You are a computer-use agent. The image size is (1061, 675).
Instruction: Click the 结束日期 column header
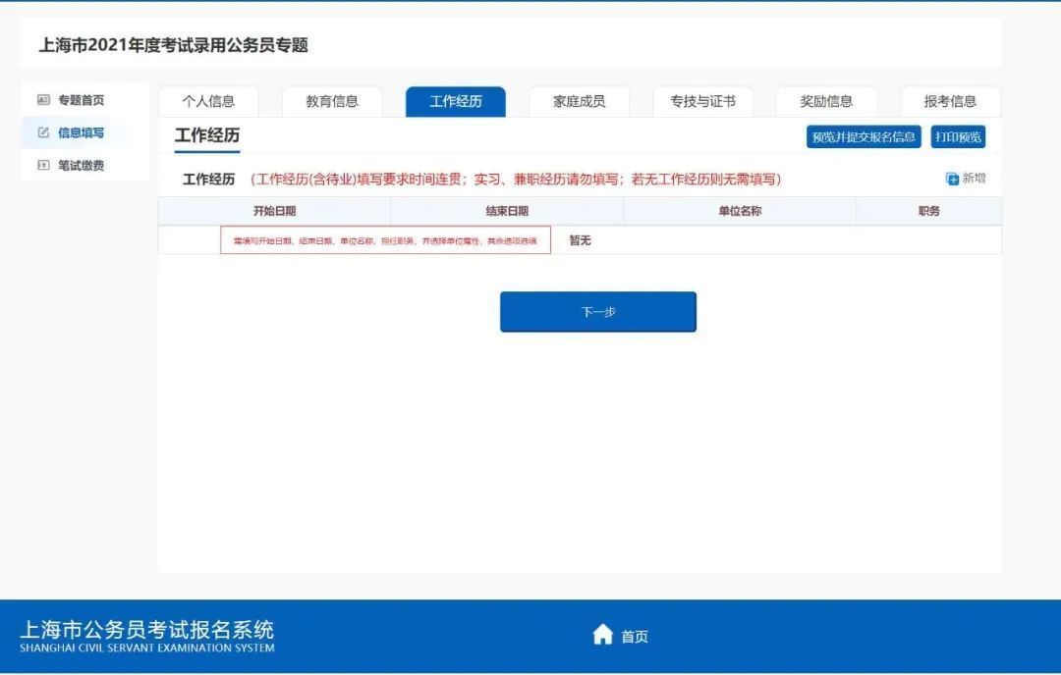507,211
